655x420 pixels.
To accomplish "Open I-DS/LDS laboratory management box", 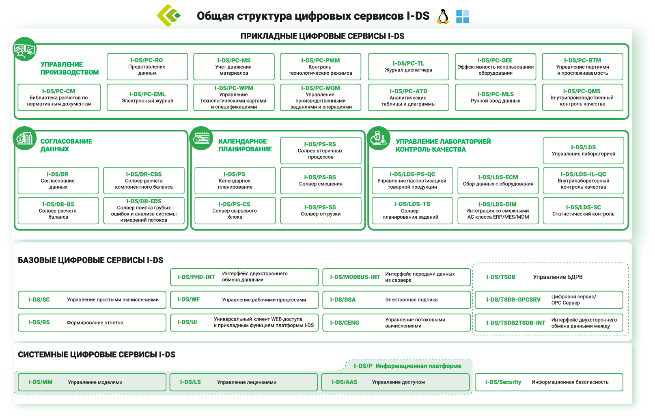I will pos(583,151).
